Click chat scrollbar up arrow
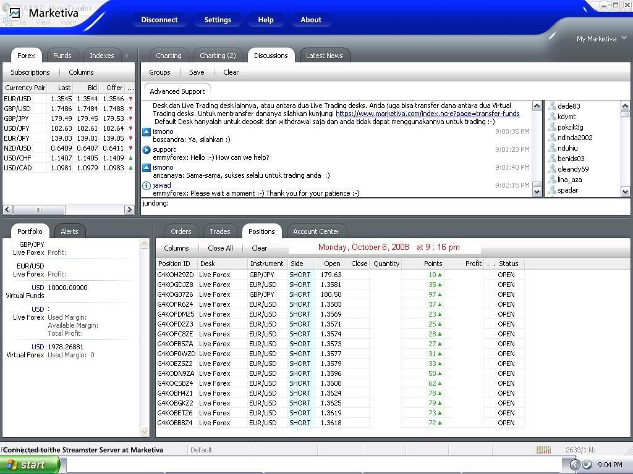 pos(537,106)
